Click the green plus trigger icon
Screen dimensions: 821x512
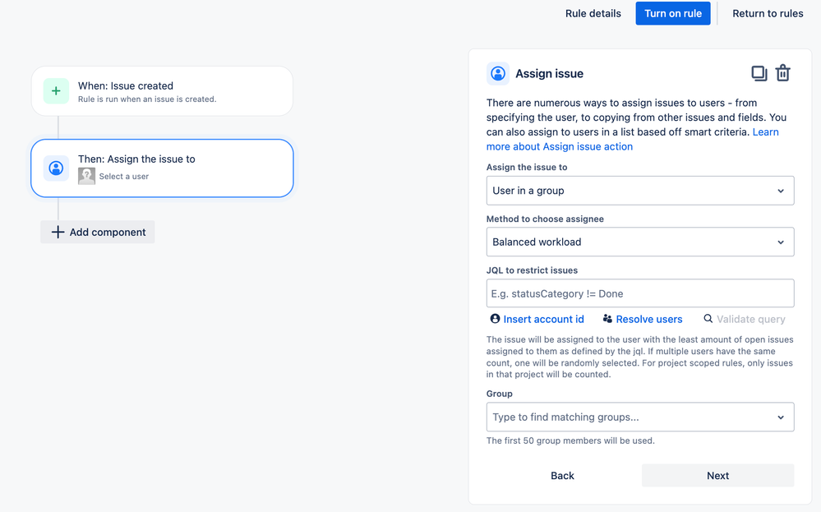[x=56, y=91]
